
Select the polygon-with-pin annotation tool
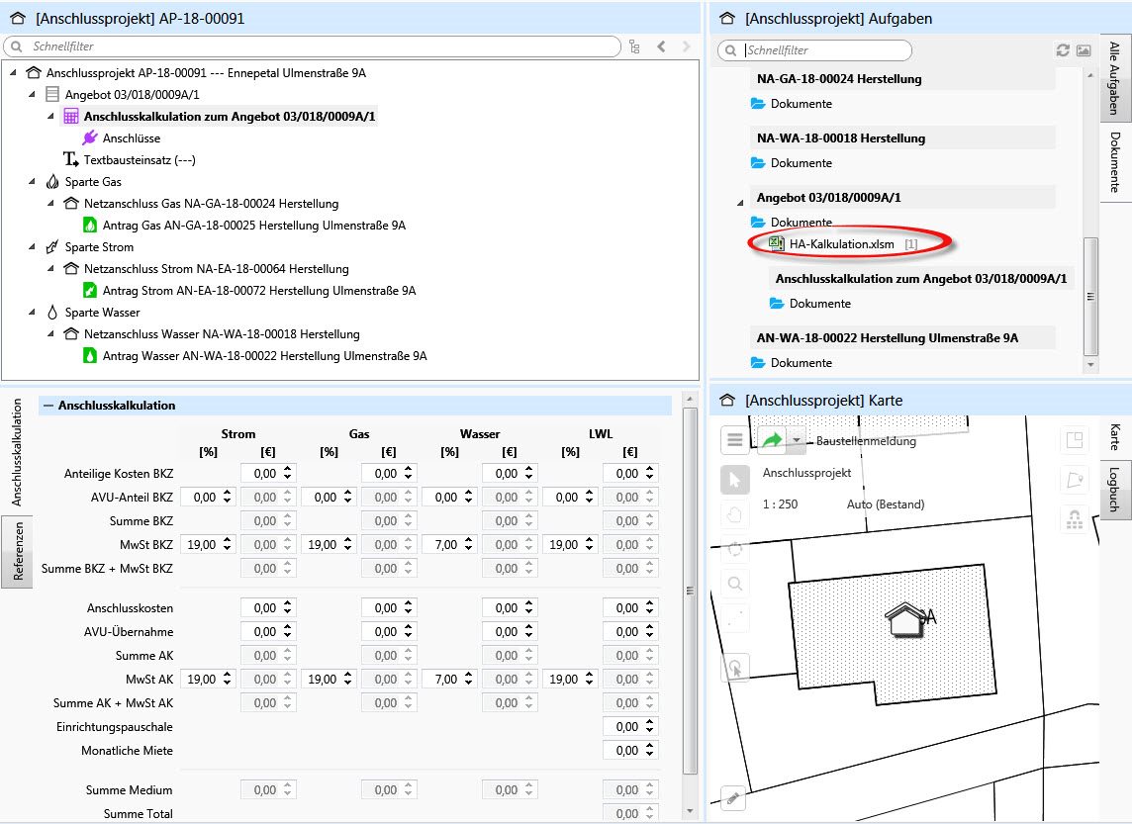click(x=1075, y=480)
